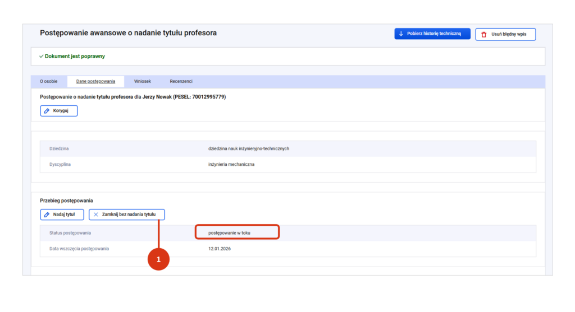Screen dimensions: 575x312
Task: Click the page heading Postępowanie awansowe
Action: coord(128,33)
